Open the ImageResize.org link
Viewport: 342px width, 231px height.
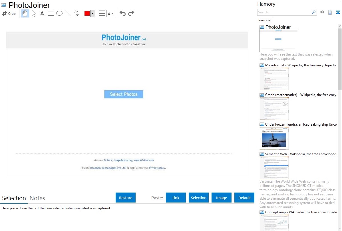click(123, 160)
